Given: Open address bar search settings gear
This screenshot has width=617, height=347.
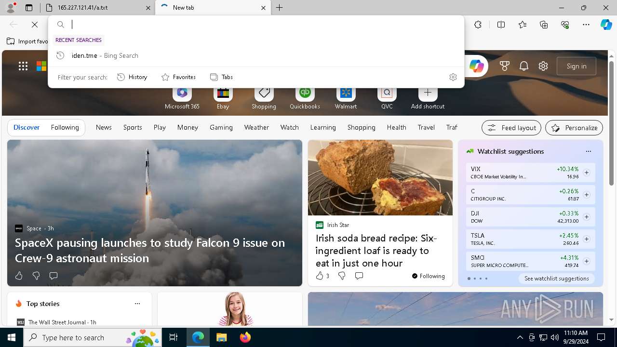Looking at the screenshot, I should [453, 77].
